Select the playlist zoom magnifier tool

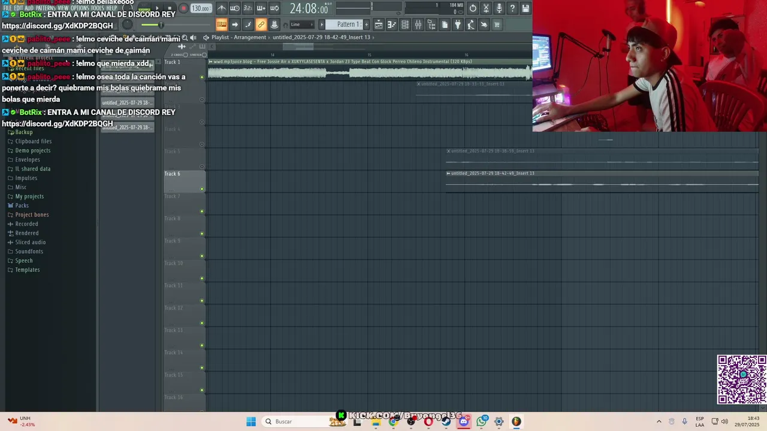(185, 38)
